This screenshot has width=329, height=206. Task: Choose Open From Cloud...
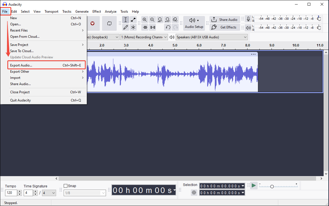pos(47,37)
